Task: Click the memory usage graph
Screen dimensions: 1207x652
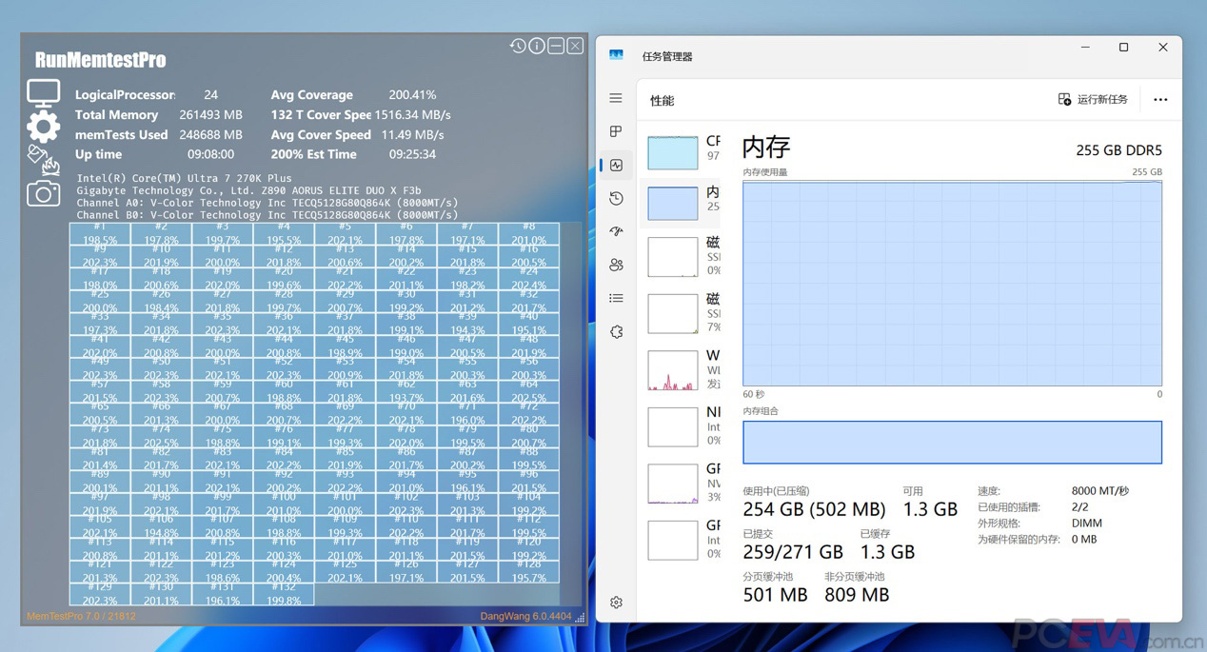Action: (952, 284)
